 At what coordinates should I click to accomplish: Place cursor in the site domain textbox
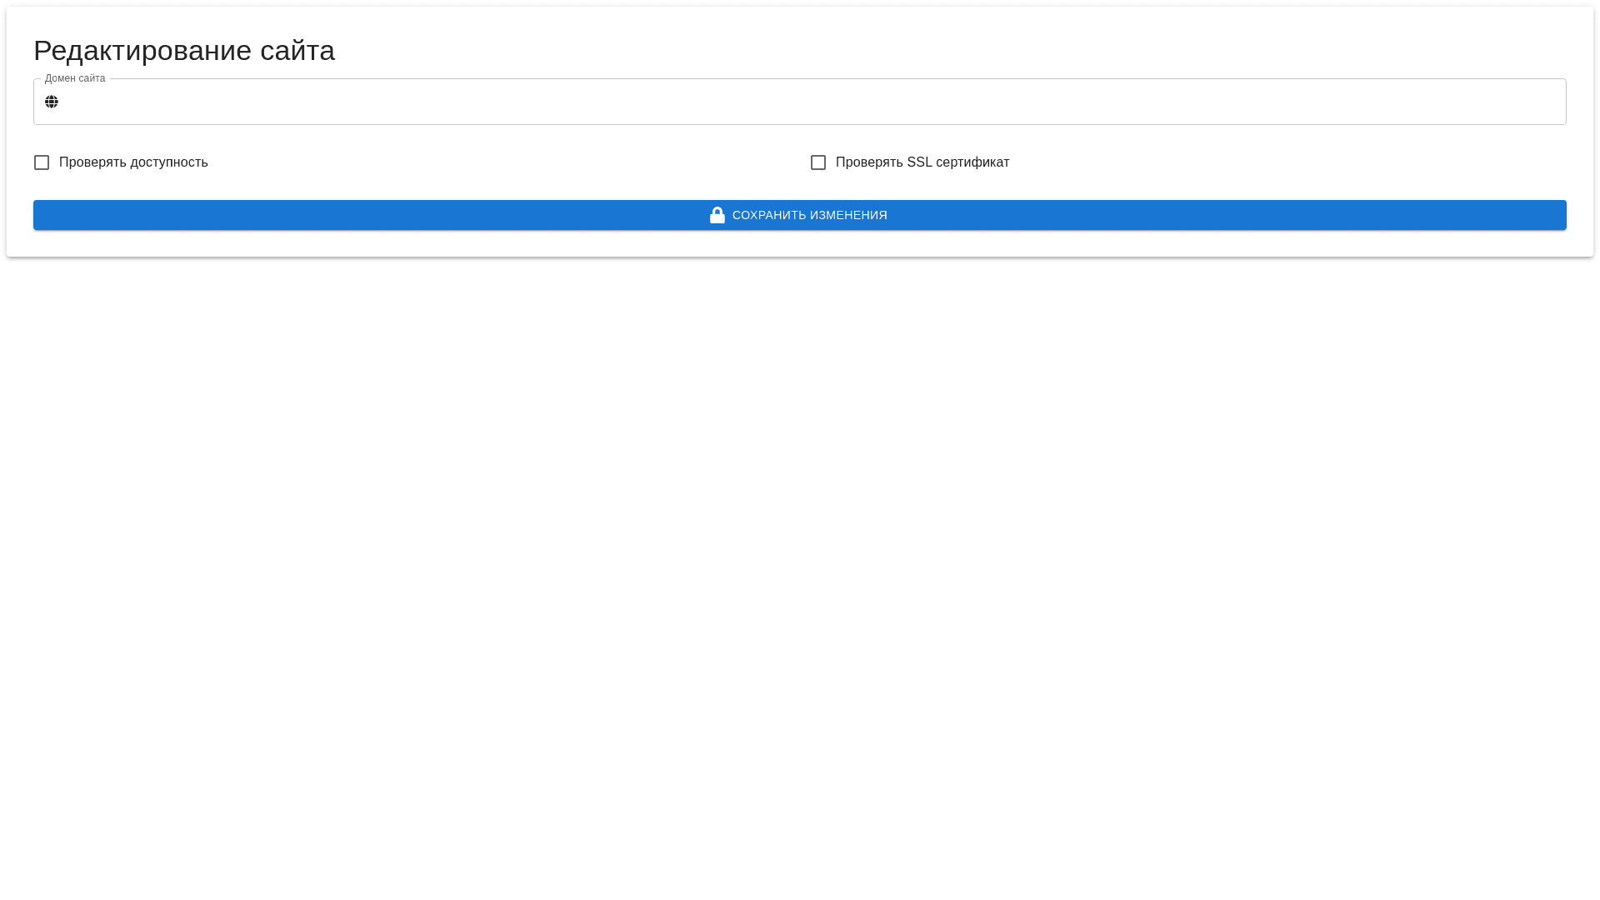pyautogui.click(x=583, y=102)
